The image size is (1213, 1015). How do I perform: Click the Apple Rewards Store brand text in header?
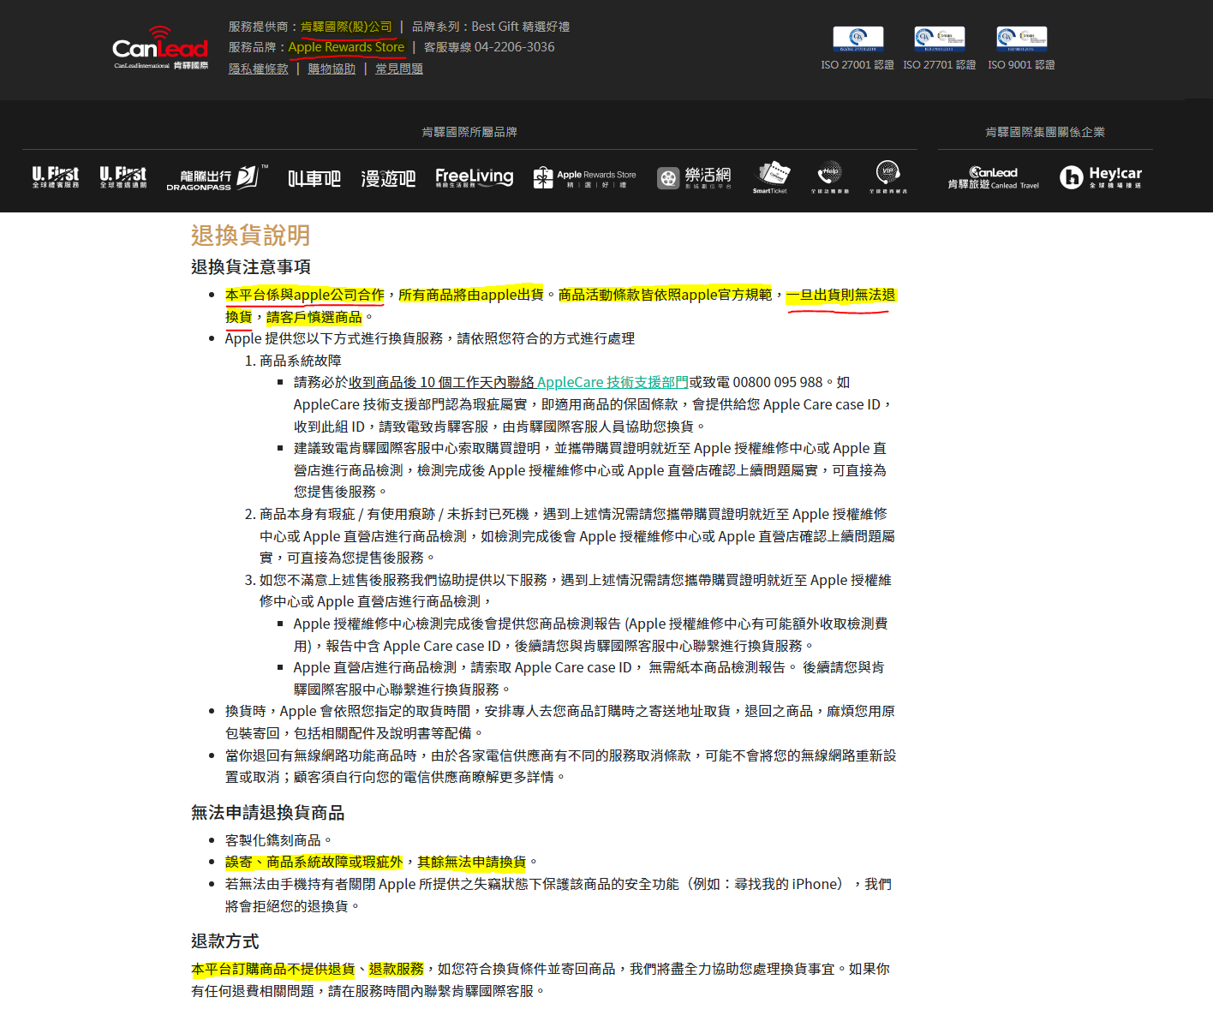click(346, 47)
